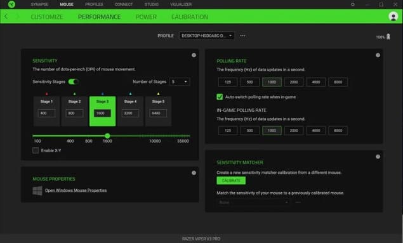Set polling rate to 4000

click(316, 82)
